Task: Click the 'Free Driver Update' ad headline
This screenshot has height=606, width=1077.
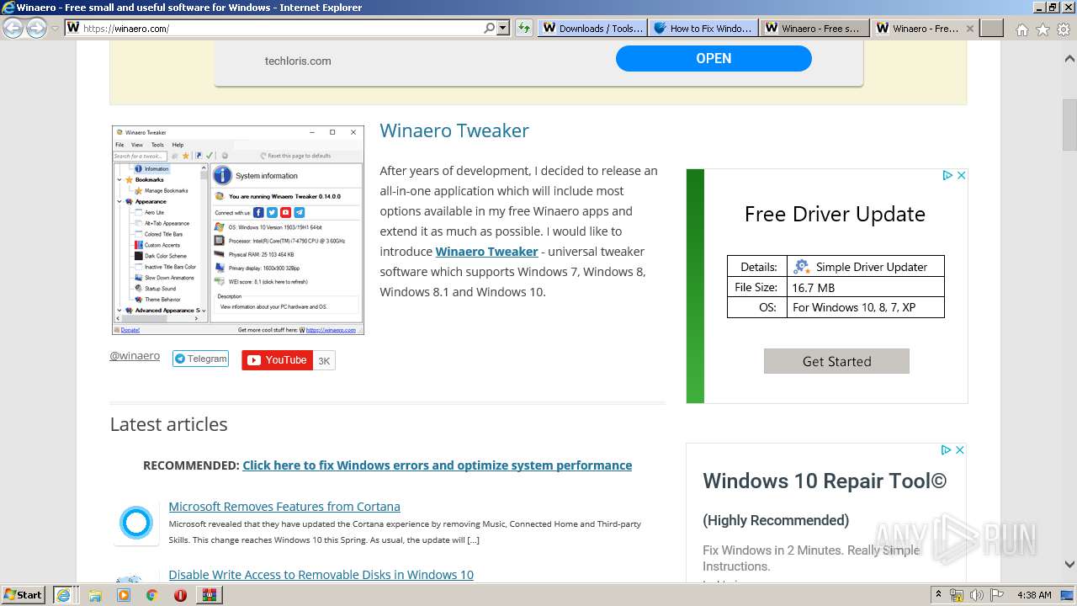Action: pos(835,214)
